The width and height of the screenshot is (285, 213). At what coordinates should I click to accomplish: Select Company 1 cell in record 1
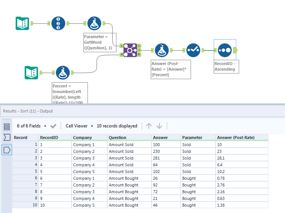pos(89,145)
